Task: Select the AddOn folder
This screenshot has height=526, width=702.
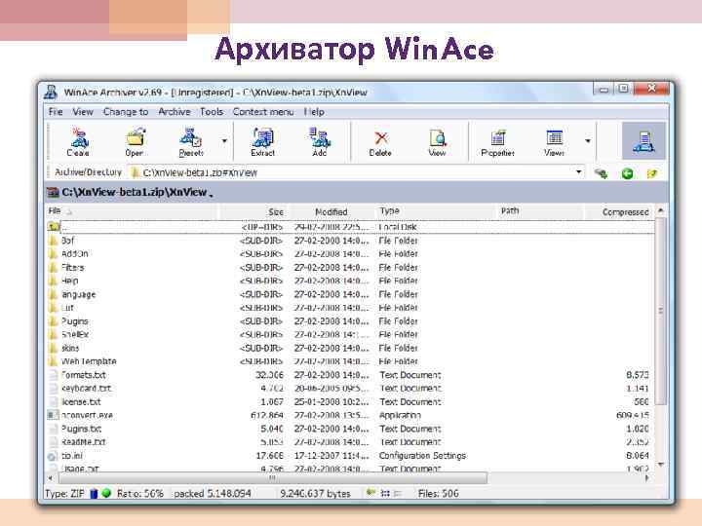Action: (350, 253)
